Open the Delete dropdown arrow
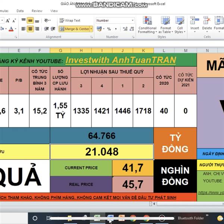 pos(207,32)
